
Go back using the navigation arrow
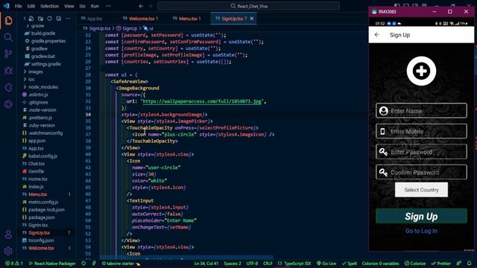coord(141,6)
